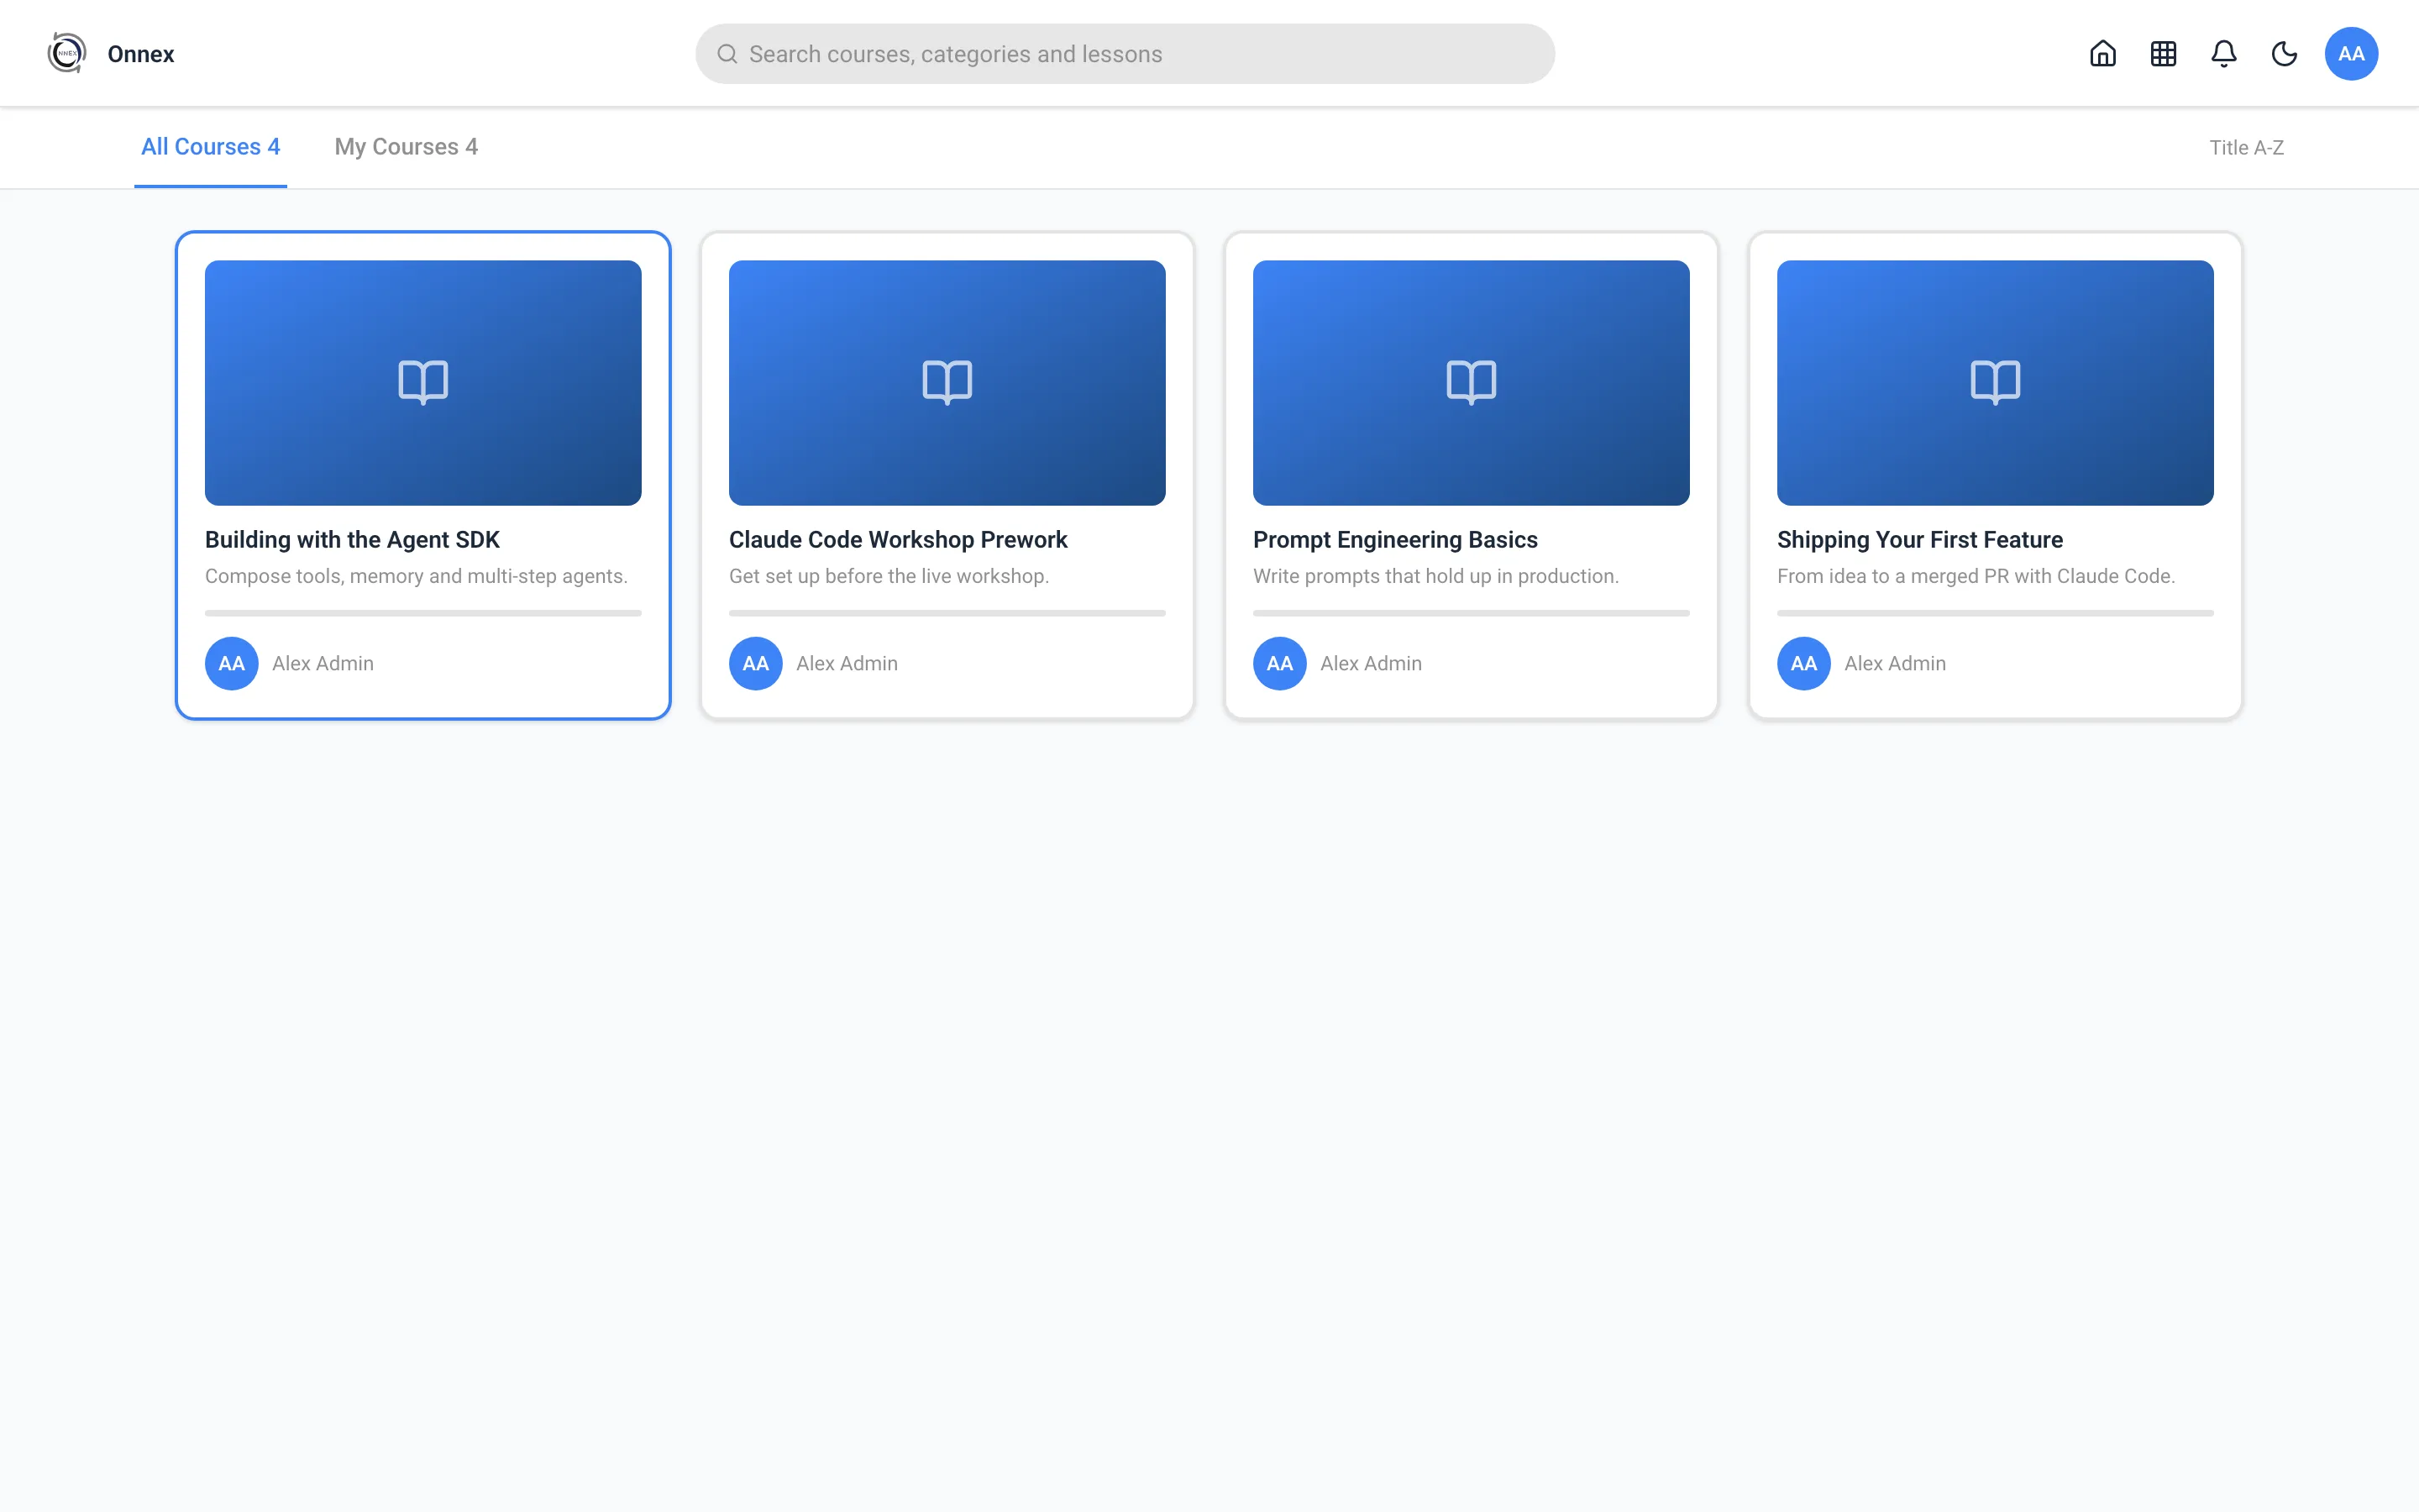The width and height of the screenshot is (2419, 1512).
Task: Click Alex Admin name on Agent SDK card
Action: coord(323,664)
